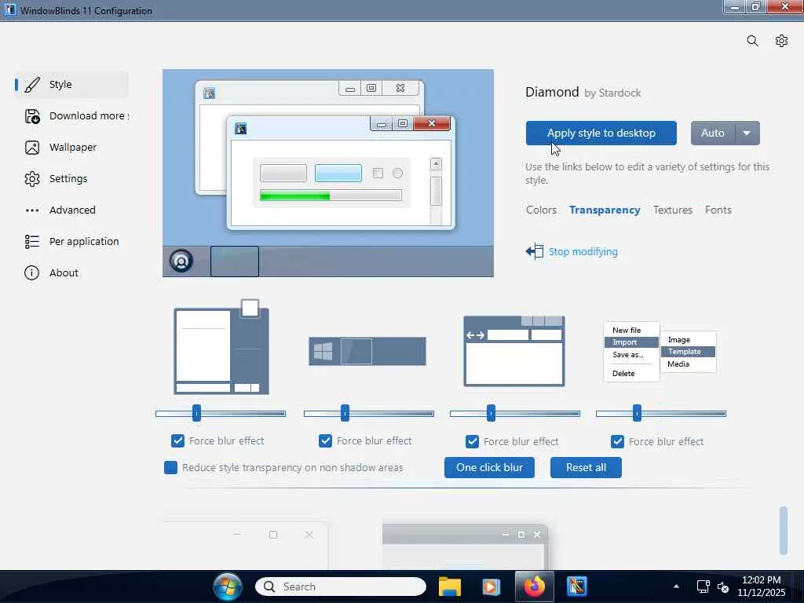Click the Advanced three-dots icon

[32, 210]
